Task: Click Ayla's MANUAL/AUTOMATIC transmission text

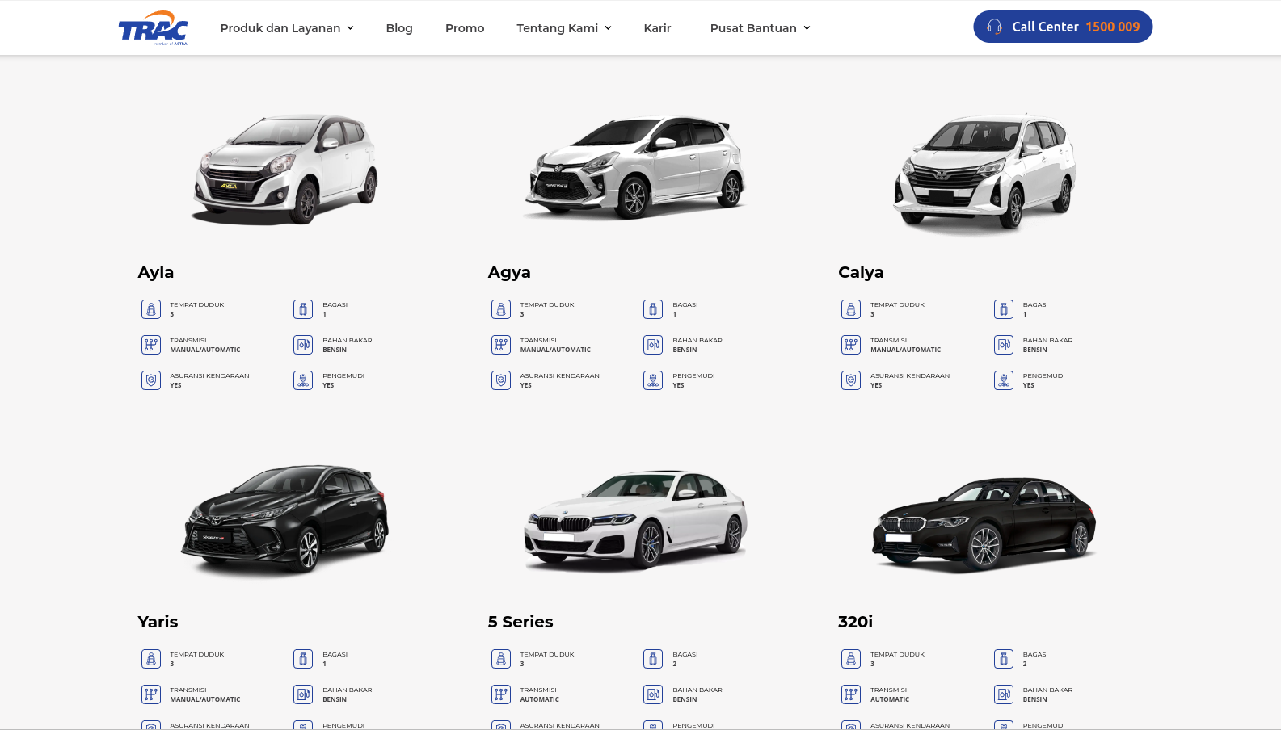Action: pyautogui.click(x=205, y=350)
